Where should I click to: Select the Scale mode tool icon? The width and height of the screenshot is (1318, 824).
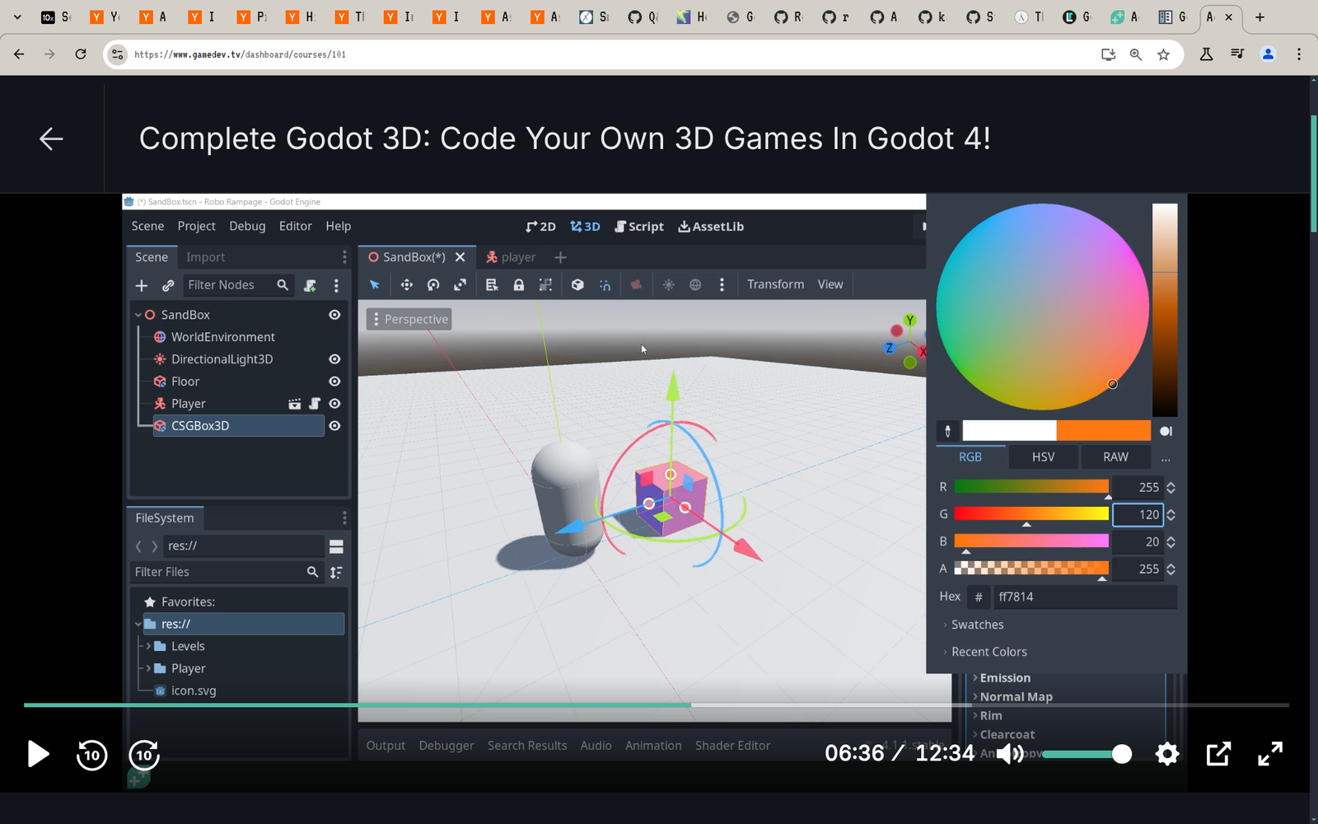[460, 285]
